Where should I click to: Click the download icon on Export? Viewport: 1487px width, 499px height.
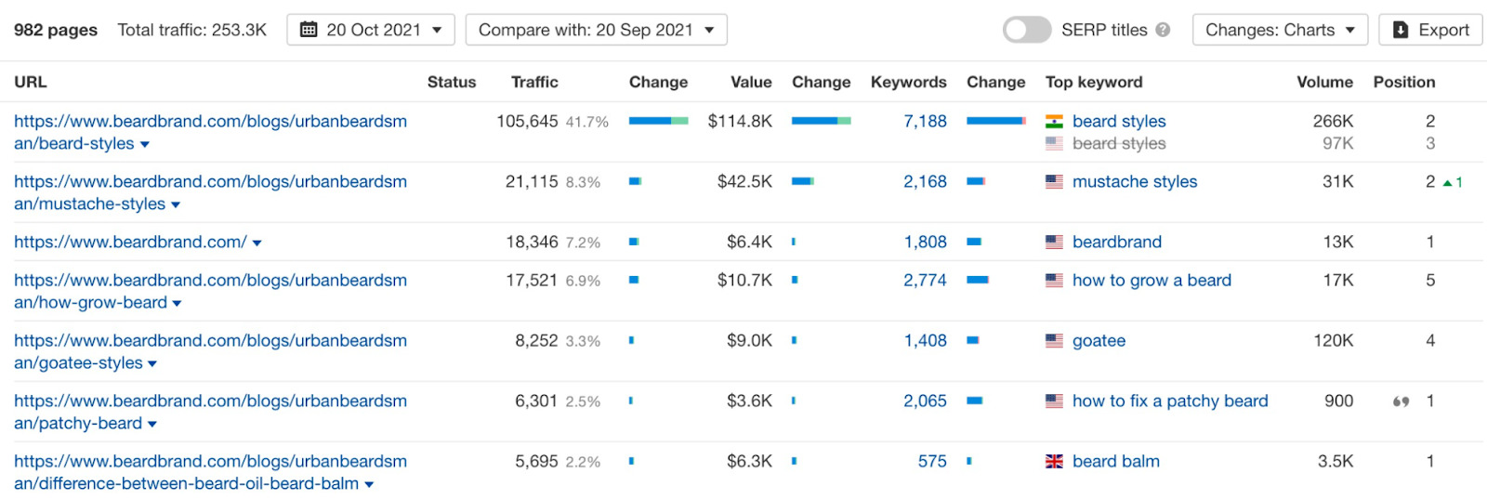[1401, 30]
